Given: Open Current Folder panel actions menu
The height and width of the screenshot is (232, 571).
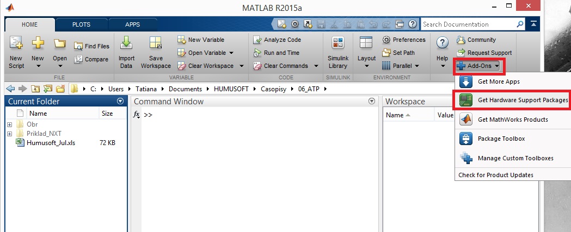Looking at the screenshot, I should tap(120, 101).
